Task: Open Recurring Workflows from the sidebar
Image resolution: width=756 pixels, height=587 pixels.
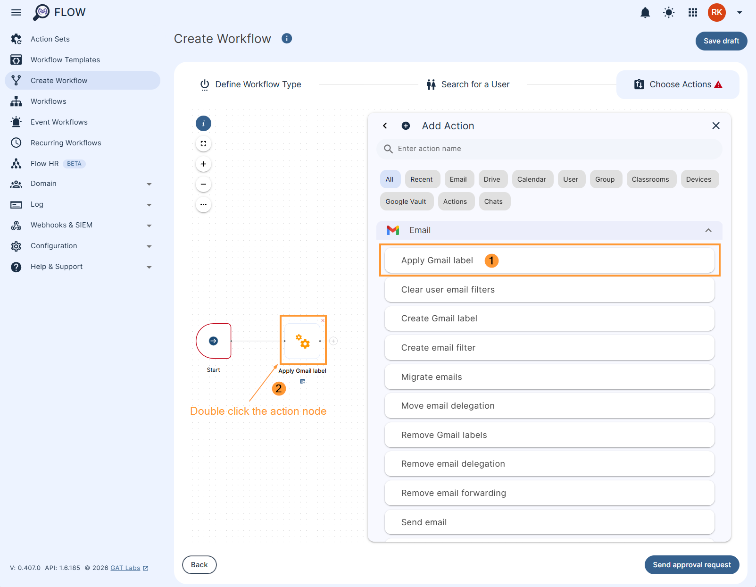Action: [x=66, y=143]
